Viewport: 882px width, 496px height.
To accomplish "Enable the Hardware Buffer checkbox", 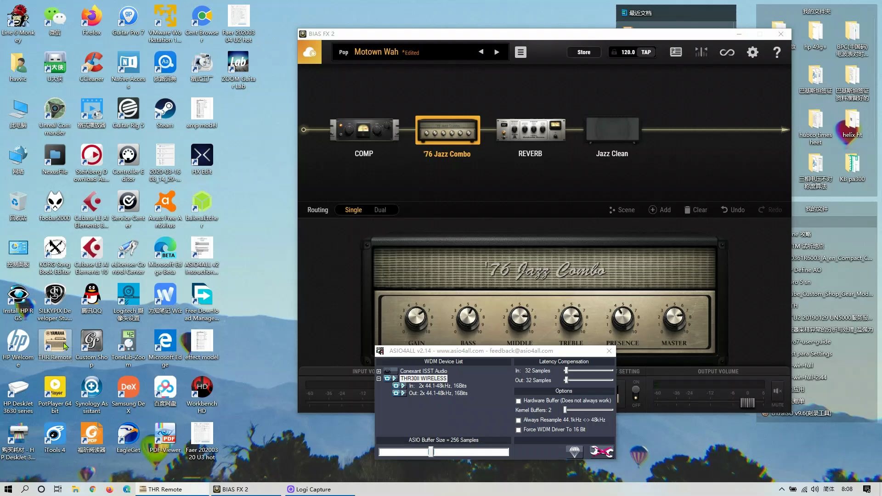I will click(x=519, y=401).
